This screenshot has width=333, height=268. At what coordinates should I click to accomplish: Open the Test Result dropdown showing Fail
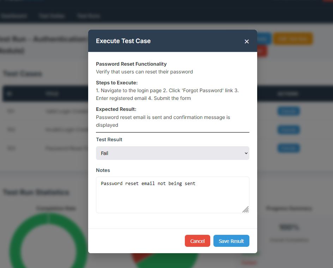pyautogui.click(x=172, y=153)
